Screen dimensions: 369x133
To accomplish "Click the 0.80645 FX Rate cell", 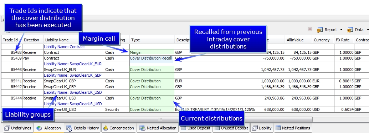I will tap(344, 81).
